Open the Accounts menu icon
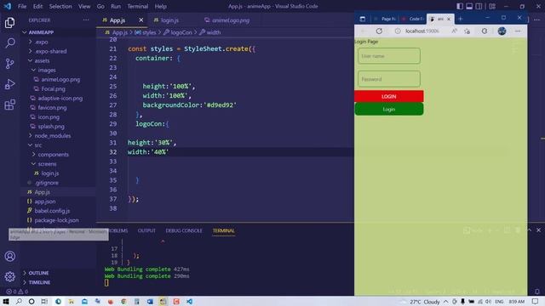The image size is (545, 306). pos(9,257)
